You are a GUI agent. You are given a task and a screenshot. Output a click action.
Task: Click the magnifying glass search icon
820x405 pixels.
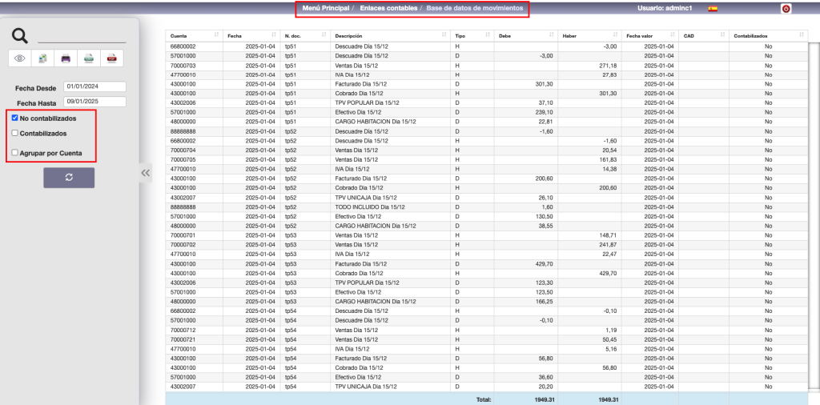[x=21, y=35]
